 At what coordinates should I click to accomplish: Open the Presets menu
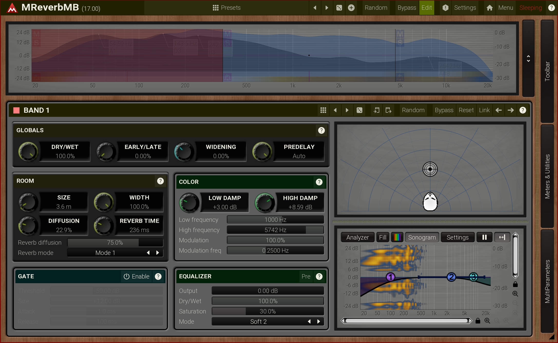(226, 8)
